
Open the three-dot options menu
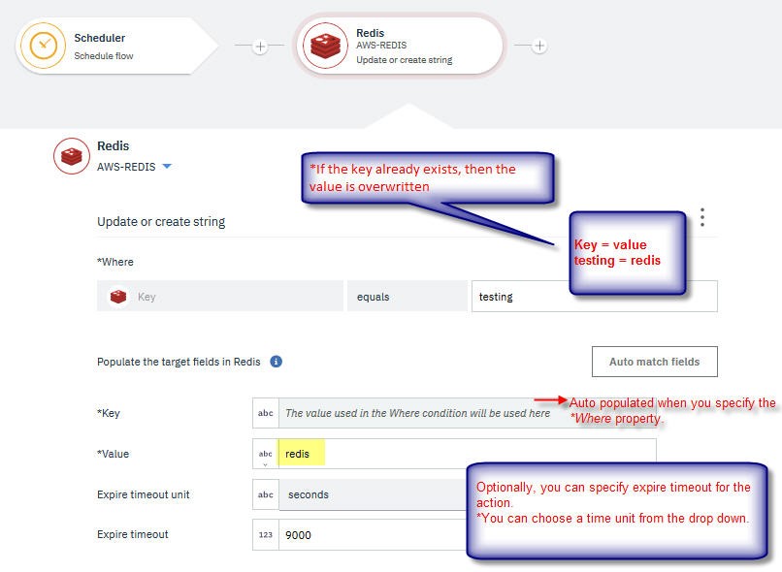702,217
